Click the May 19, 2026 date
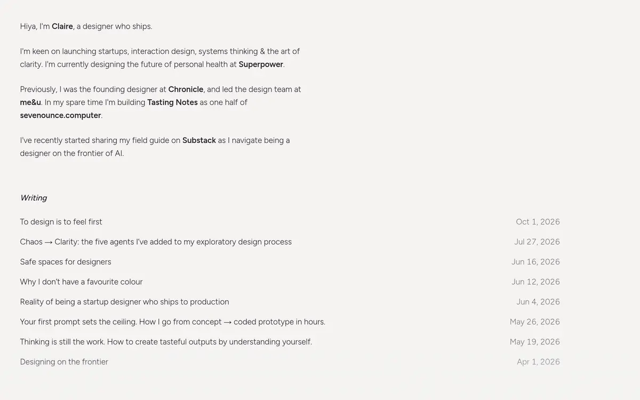Screen dimensions: 640x400 [535, 342]
